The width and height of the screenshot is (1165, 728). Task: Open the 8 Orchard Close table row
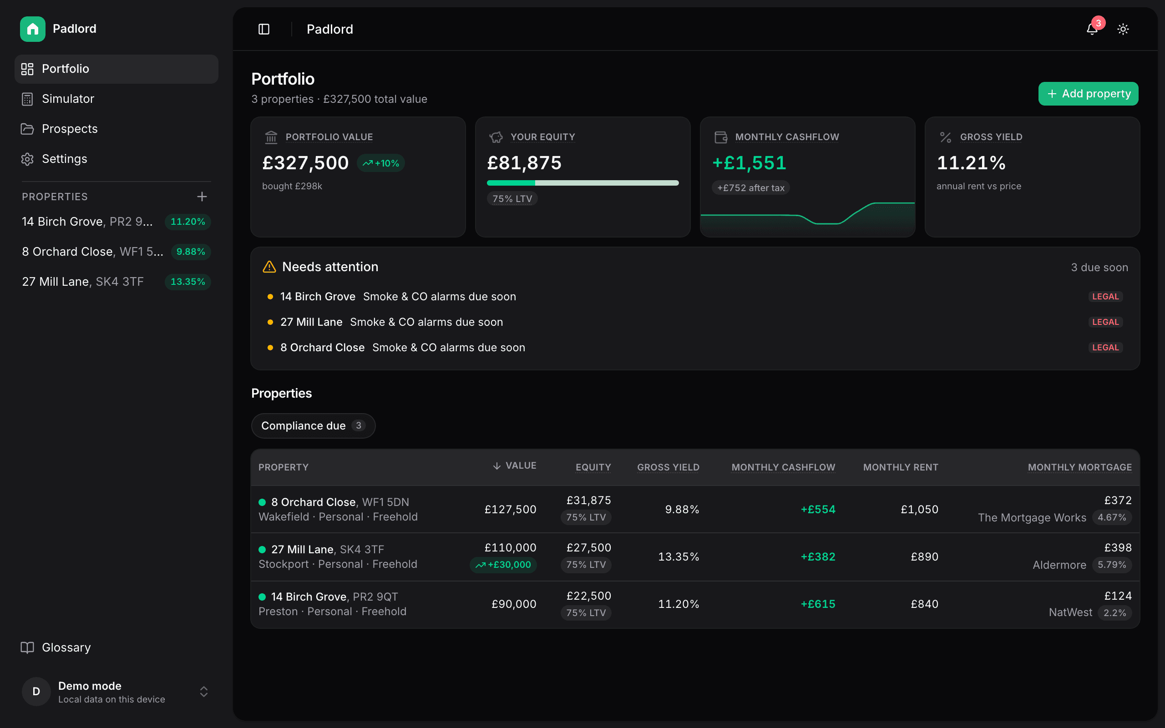[695, 510]
